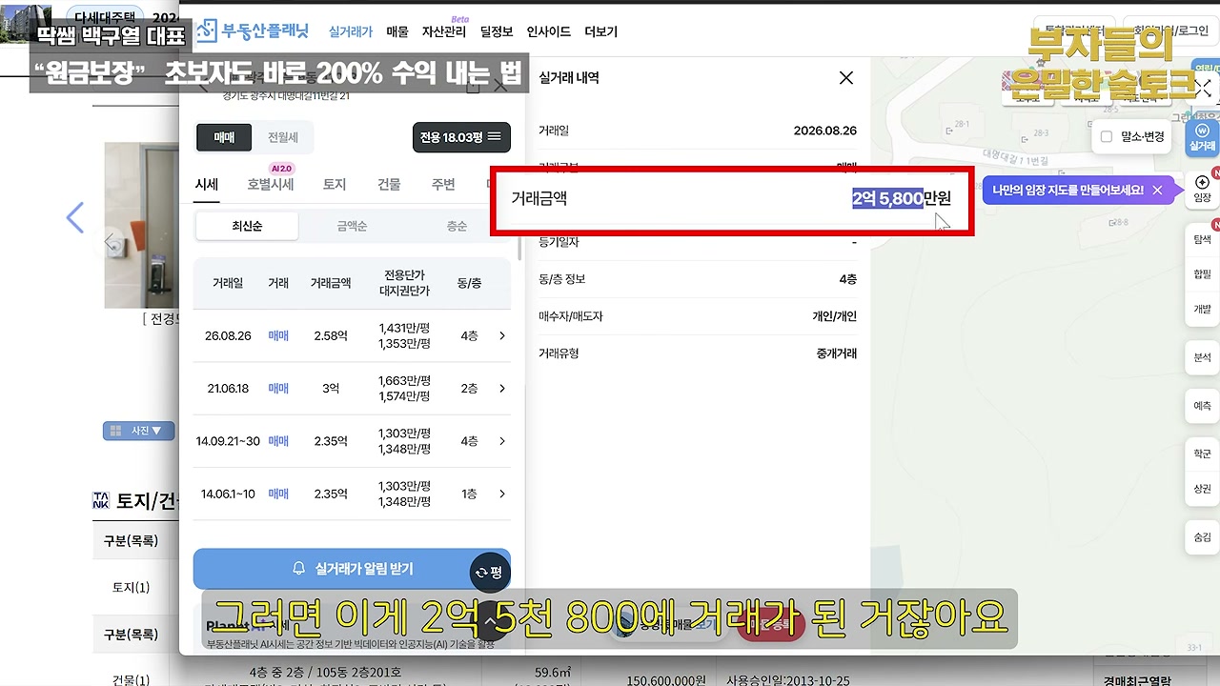Open the 더보기 top menu

tap(600, 31)
